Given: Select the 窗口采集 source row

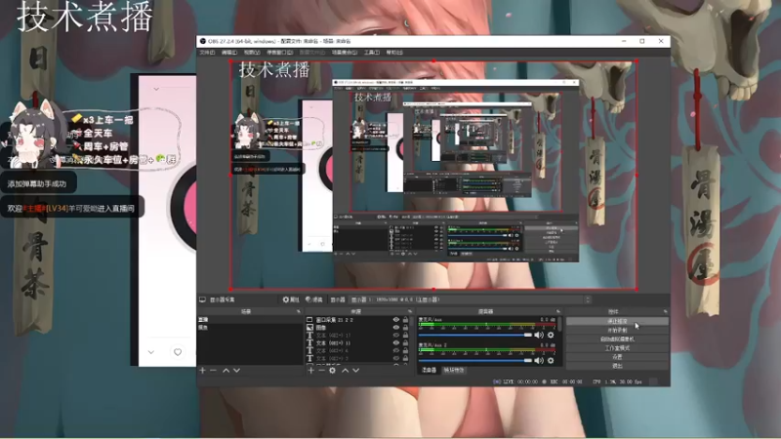Looking at the screenshot, I should [358, 320].
